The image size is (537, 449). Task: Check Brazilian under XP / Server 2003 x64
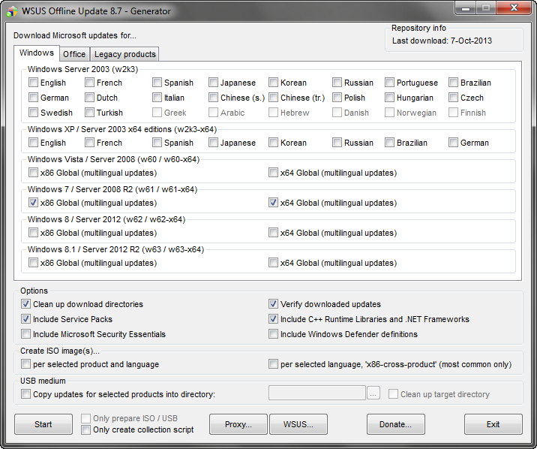coord(389,143)
